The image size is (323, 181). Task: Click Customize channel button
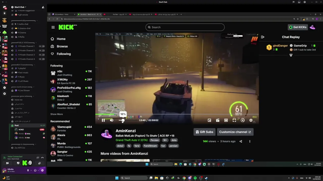tap(235, 132)
